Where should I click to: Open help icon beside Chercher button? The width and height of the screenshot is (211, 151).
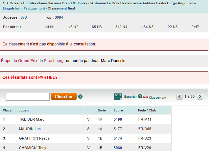point(80,97)
